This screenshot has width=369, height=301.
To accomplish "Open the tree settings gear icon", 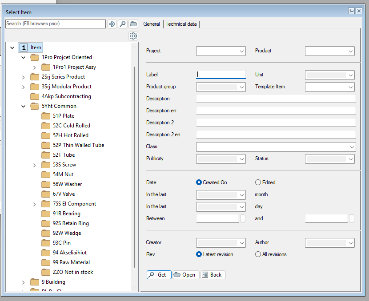I will [133, 36].
